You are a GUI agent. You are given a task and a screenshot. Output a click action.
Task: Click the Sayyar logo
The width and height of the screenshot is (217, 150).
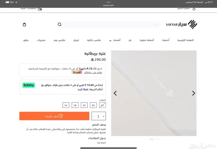tap(182, 24)
